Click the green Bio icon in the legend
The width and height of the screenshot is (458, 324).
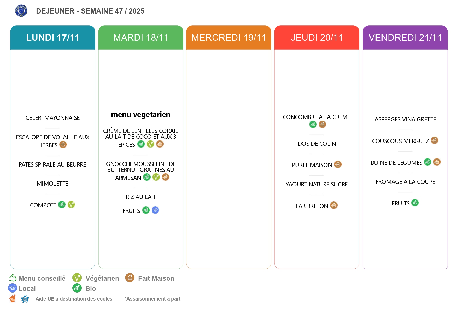tap(77, 288)
